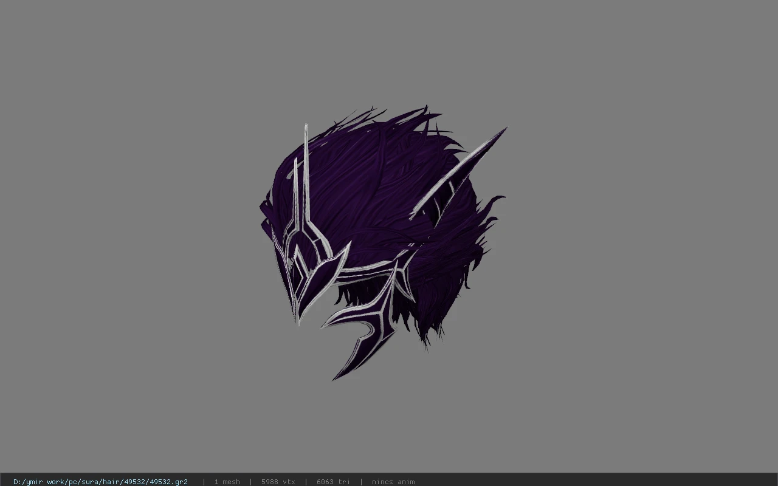778x486 pixels.
Task: Click the '1 mesh' status entry
Action: tap(227, 482)
